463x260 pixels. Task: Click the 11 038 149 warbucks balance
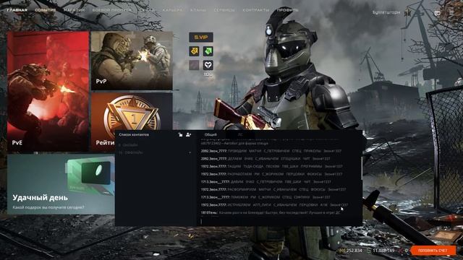[383, 251]
